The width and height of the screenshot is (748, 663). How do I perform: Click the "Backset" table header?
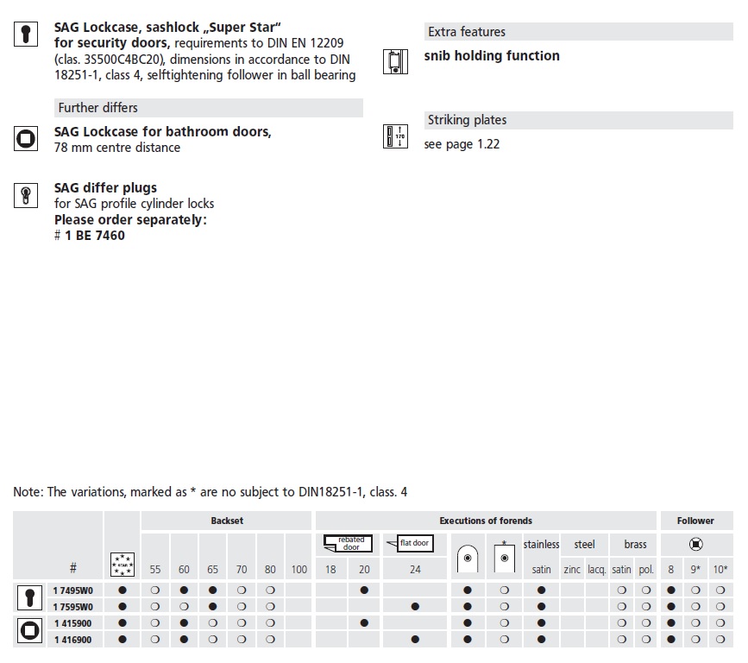coord(227,521)
